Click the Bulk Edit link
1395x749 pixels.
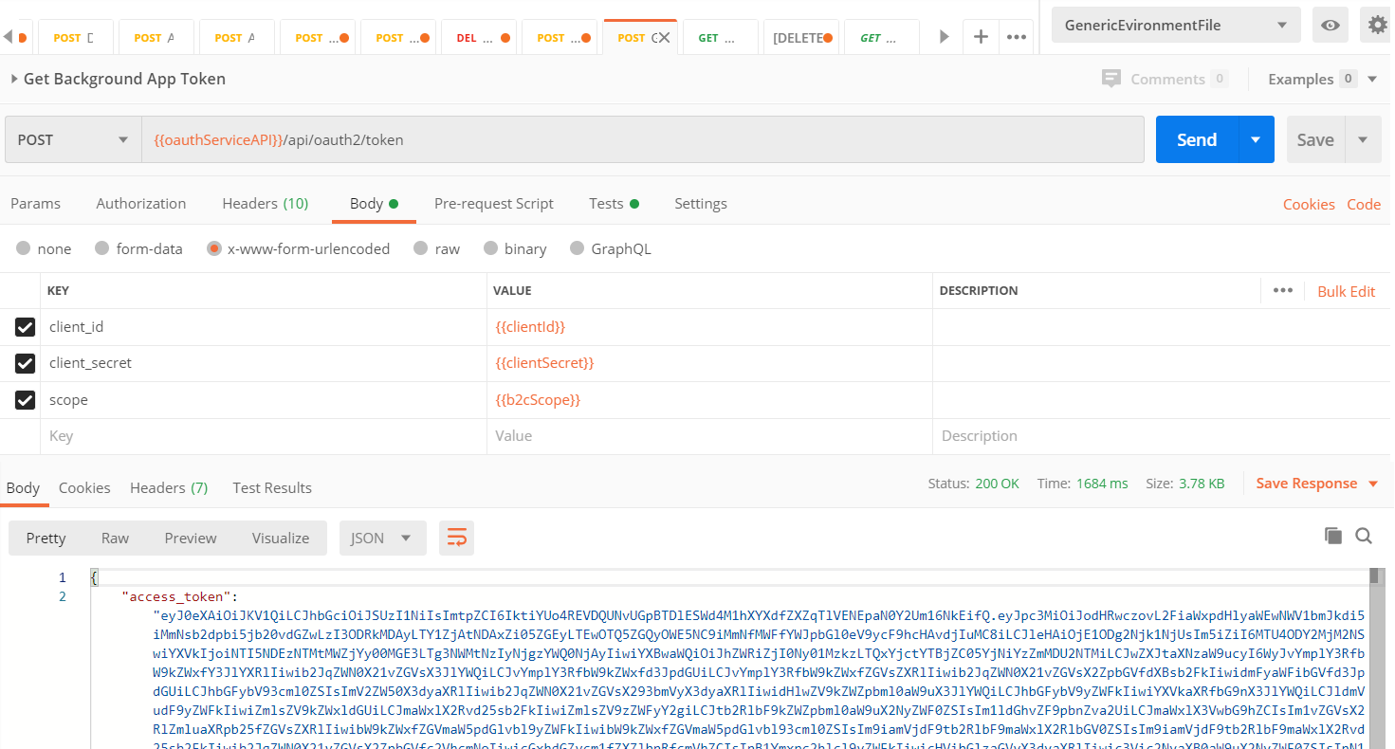(x=1346, y=291)
